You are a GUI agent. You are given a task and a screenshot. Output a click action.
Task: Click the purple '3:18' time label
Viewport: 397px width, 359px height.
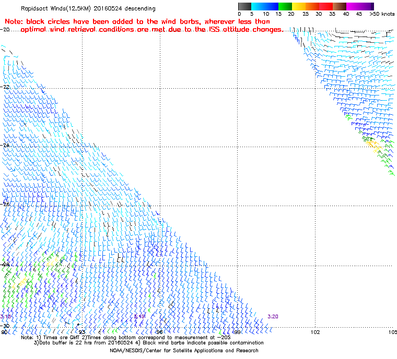click(5, 317)
